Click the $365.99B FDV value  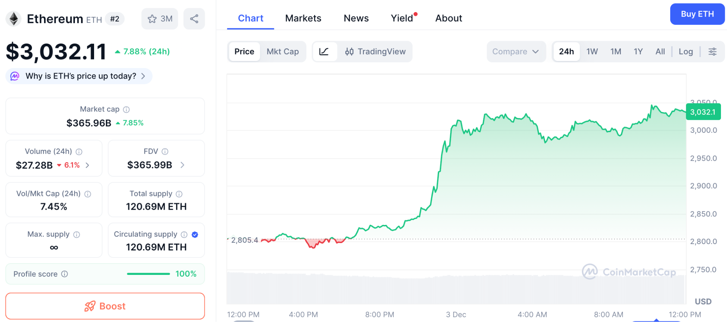click(x=150, y=165)
